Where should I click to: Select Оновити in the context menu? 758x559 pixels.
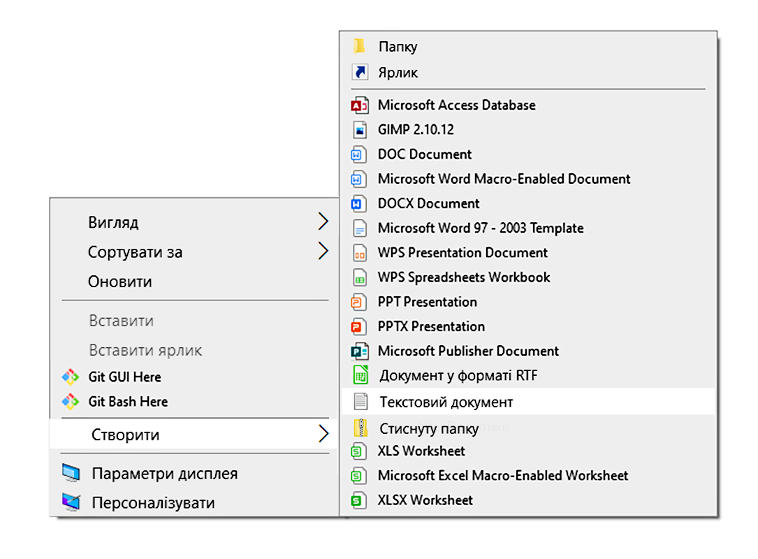click(x=119, y=282)
